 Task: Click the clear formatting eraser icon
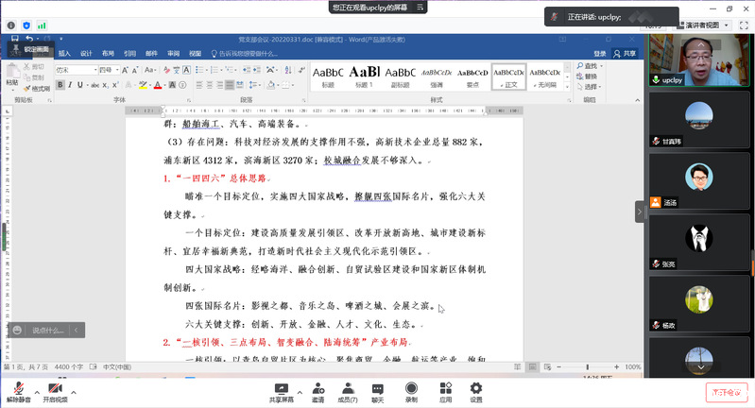(x=166, y=70)
